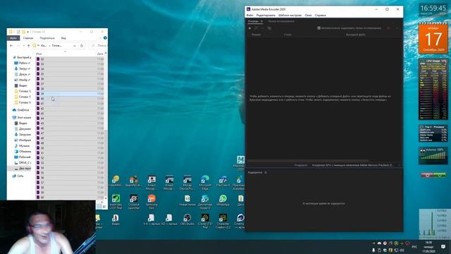The image size is (451, 254).
Task: Sort by the Дата column header
Action: pyautogui.click(x=100, y=54)
